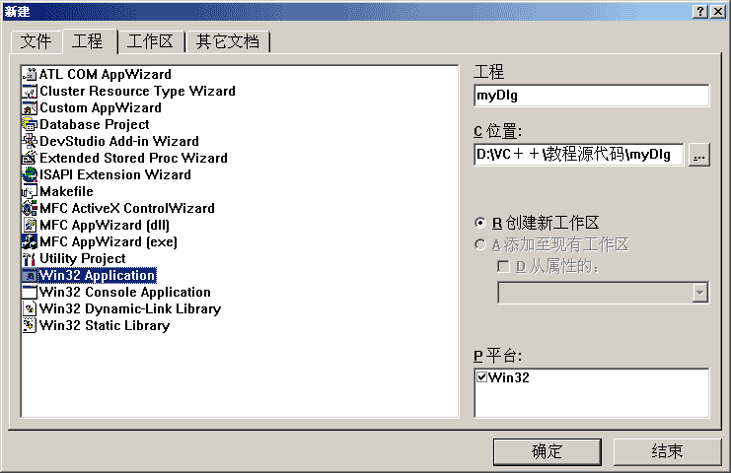Close the 新建 dialog window
This screenshot has width=731, height=473.
pyautogui.click(x=718, y=12)
